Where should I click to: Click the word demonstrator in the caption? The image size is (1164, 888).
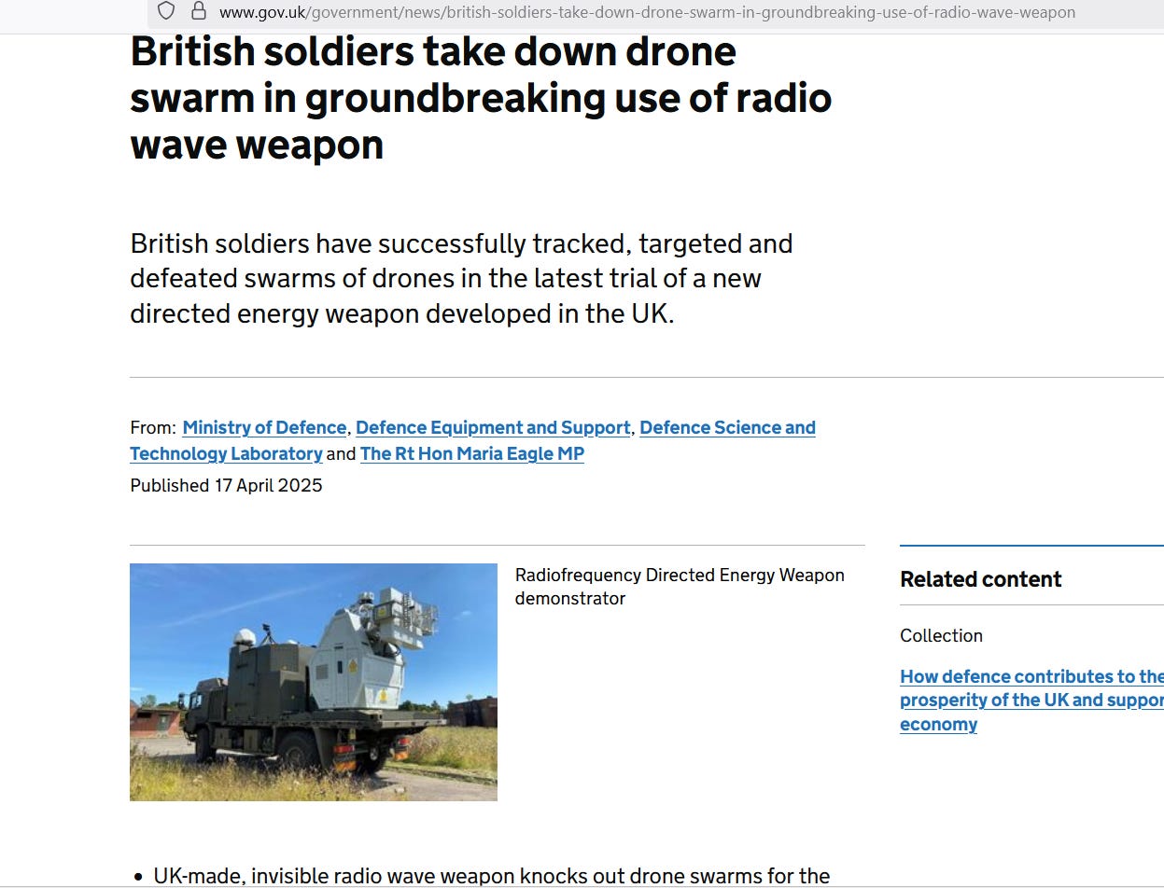(x=570, y=599)
